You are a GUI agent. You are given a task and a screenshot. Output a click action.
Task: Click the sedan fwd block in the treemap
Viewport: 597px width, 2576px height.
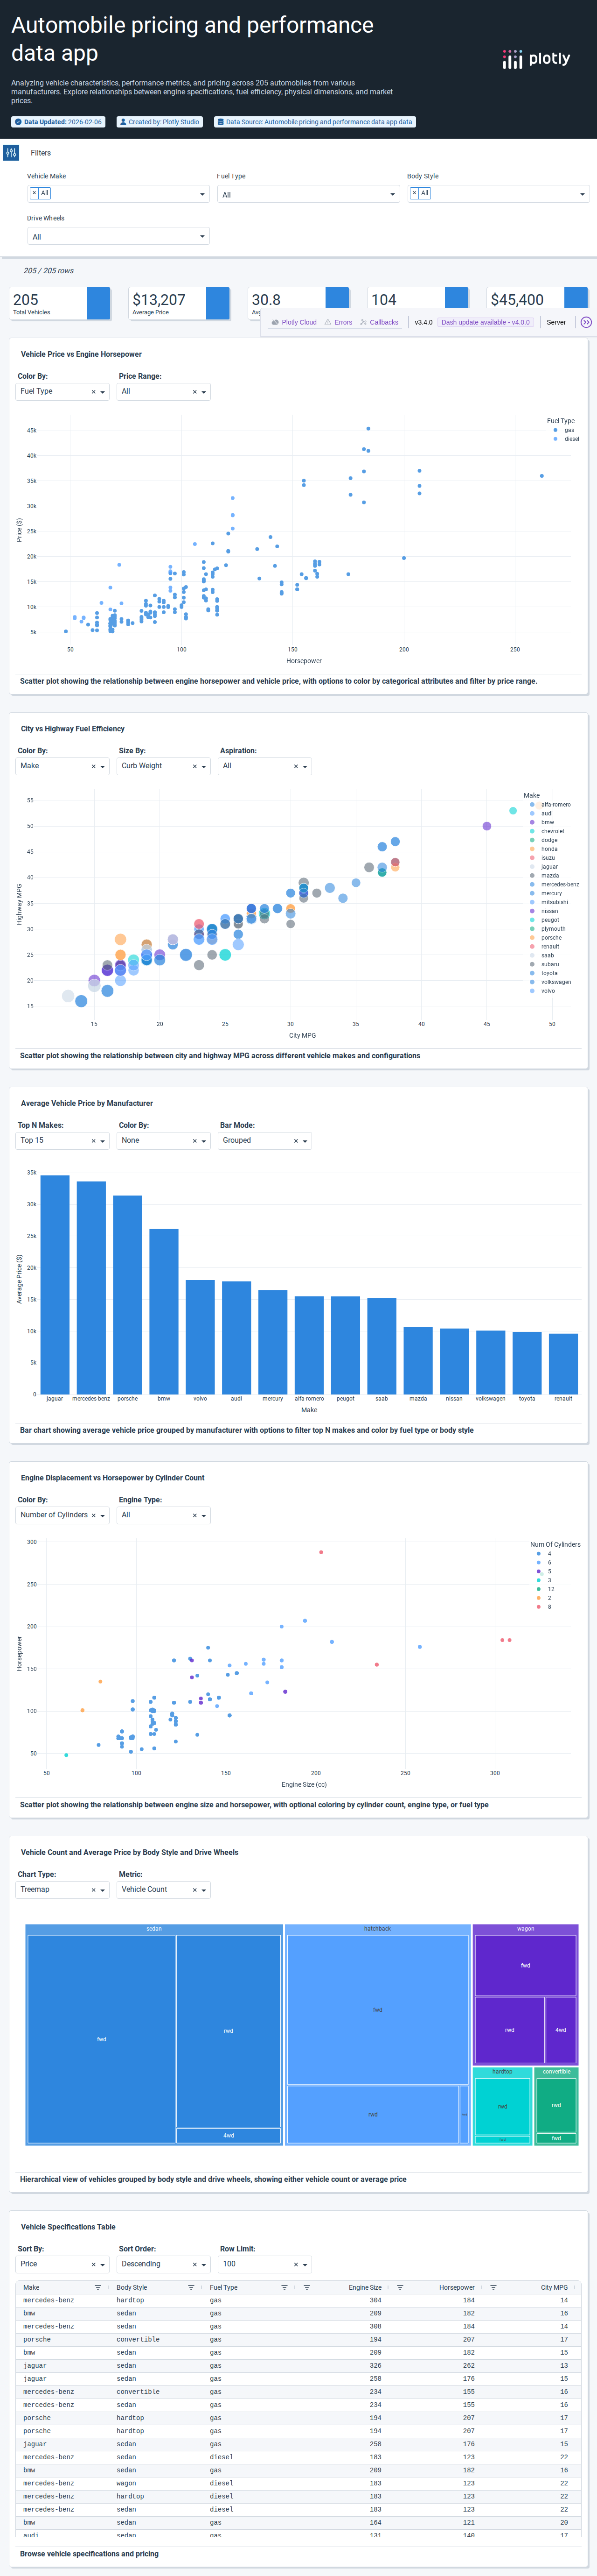pyautogui.click(x=102, y=2039)
